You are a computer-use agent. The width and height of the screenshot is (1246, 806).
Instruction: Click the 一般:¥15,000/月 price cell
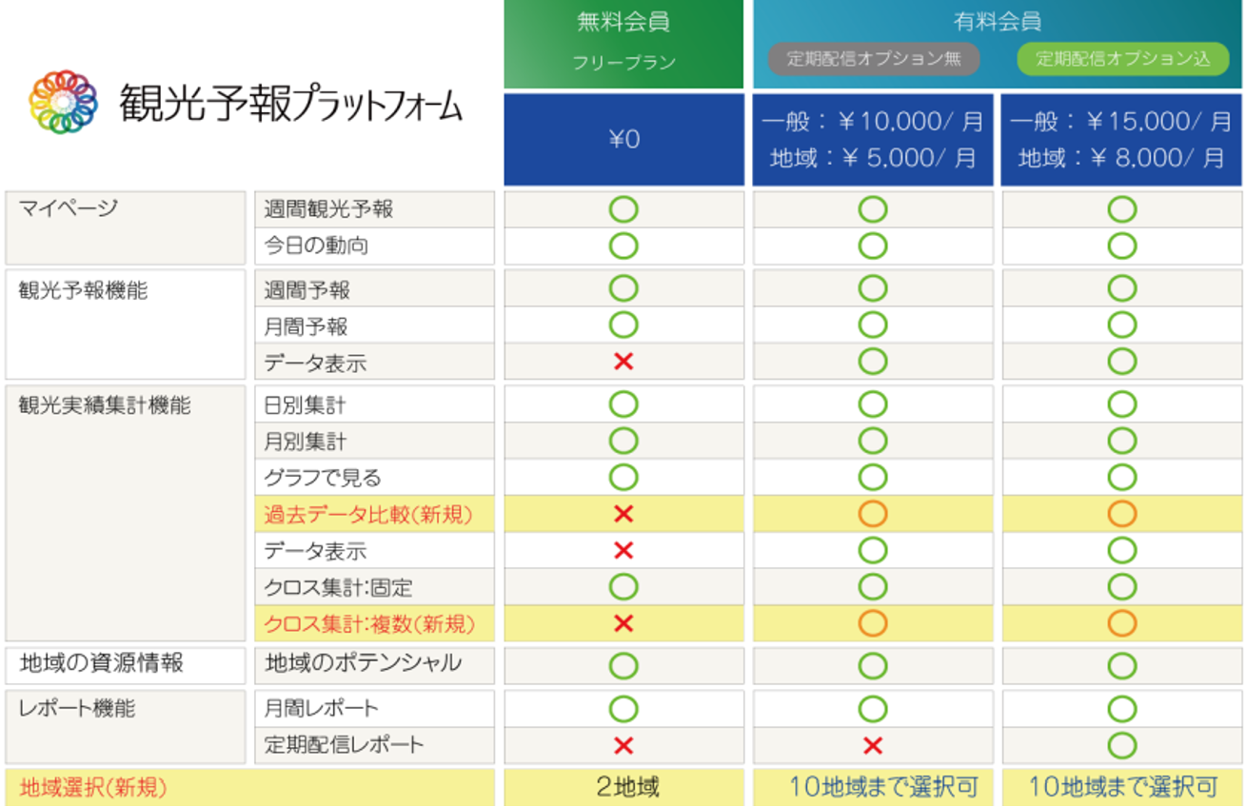pyautogui.click(x=1123, y=139)
